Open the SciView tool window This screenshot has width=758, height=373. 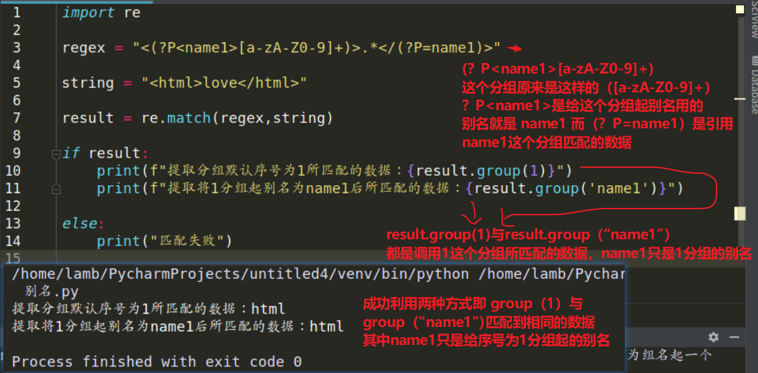[753, 21]
